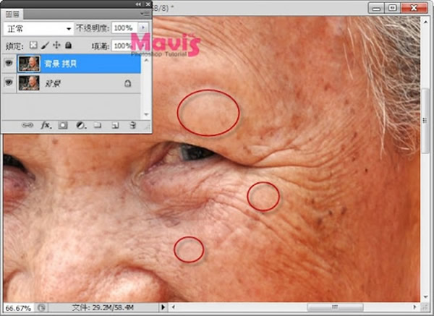Open the 正常 blend mode dropdown

click(38, 28)
